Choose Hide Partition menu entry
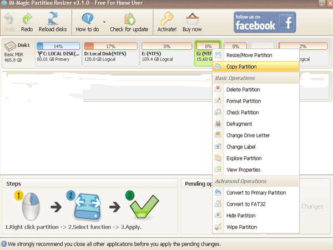333x250 pixels. coord(256,216)
